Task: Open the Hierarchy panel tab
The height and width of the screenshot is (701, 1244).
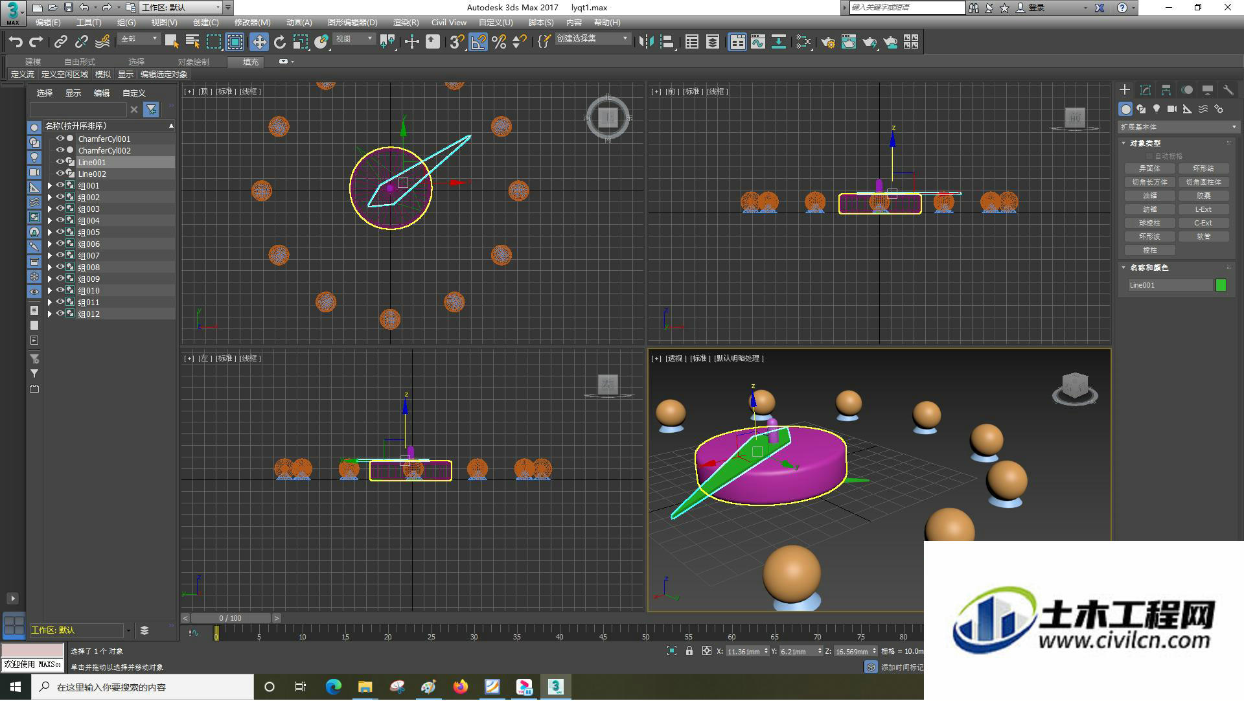Action: 1166,90
